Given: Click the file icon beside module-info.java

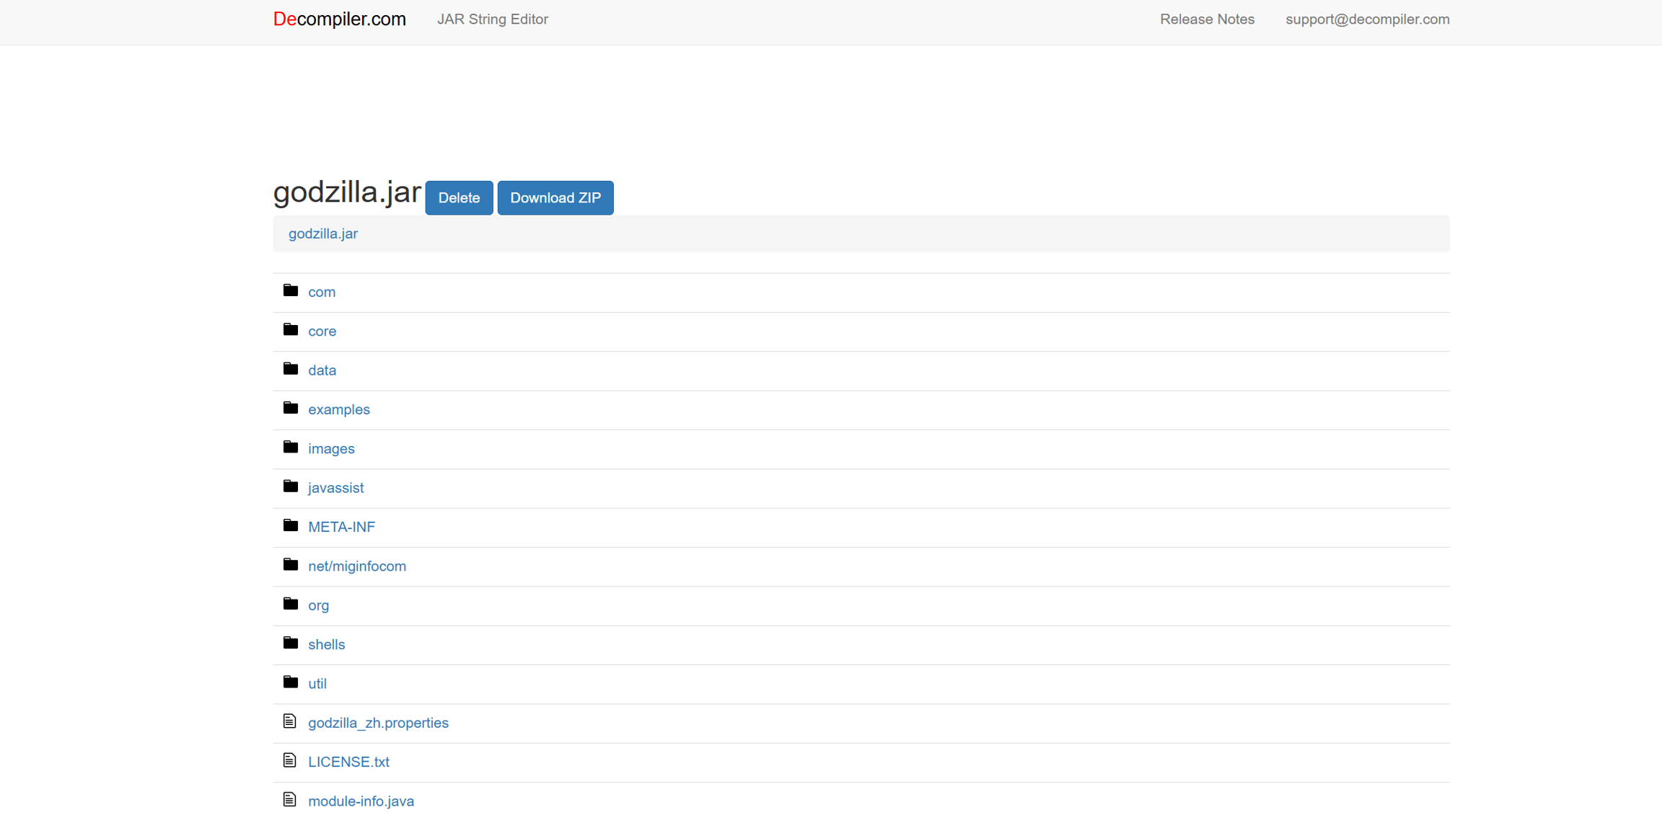Looking at the screenshot, I should [289, 800].
